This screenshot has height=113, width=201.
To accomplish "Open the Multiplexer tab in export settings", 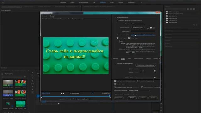I will click(138, 58).
